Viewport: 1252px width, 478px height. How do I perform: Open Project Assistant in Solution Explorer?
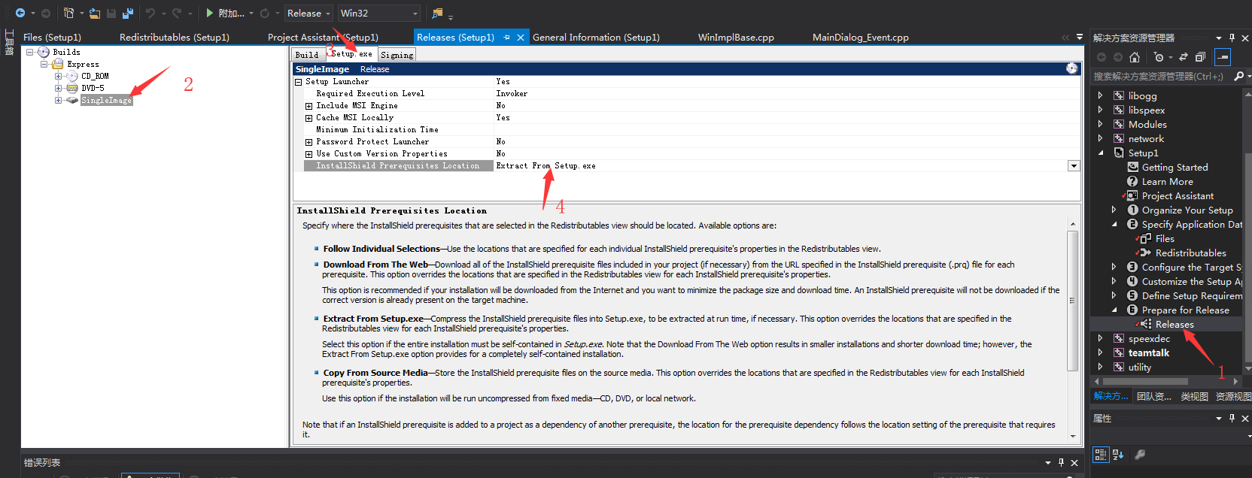pyautogui.click(x=1178, y=195)
